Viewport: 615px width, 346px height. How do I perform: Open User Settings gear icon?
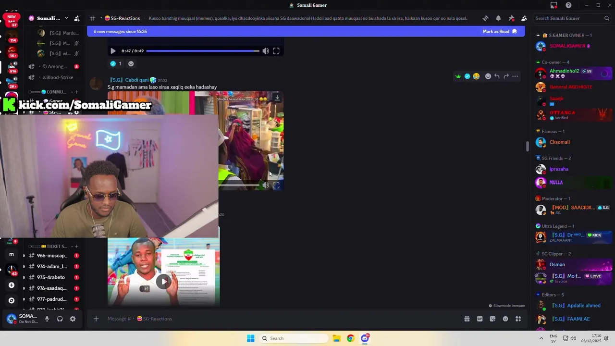[73, 319]
